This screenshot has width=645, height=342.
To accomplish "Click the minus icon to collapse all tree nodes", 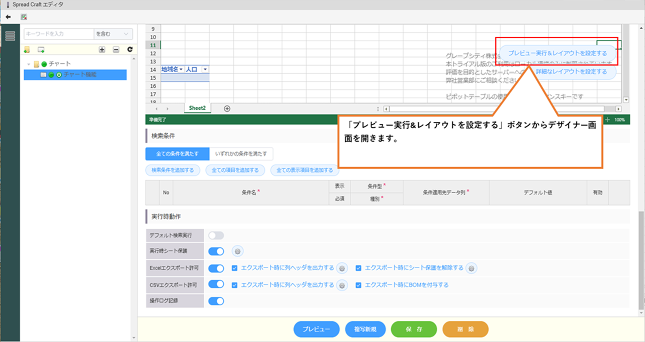I will click(x=116, y=49).
